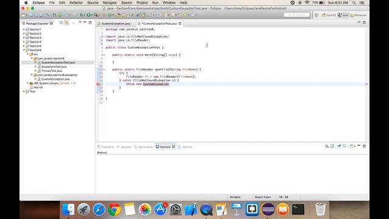Image resolution: width=389 pixels, height=219 pixels.
Task: Open the Navigate menu
Action: [109, 2]
